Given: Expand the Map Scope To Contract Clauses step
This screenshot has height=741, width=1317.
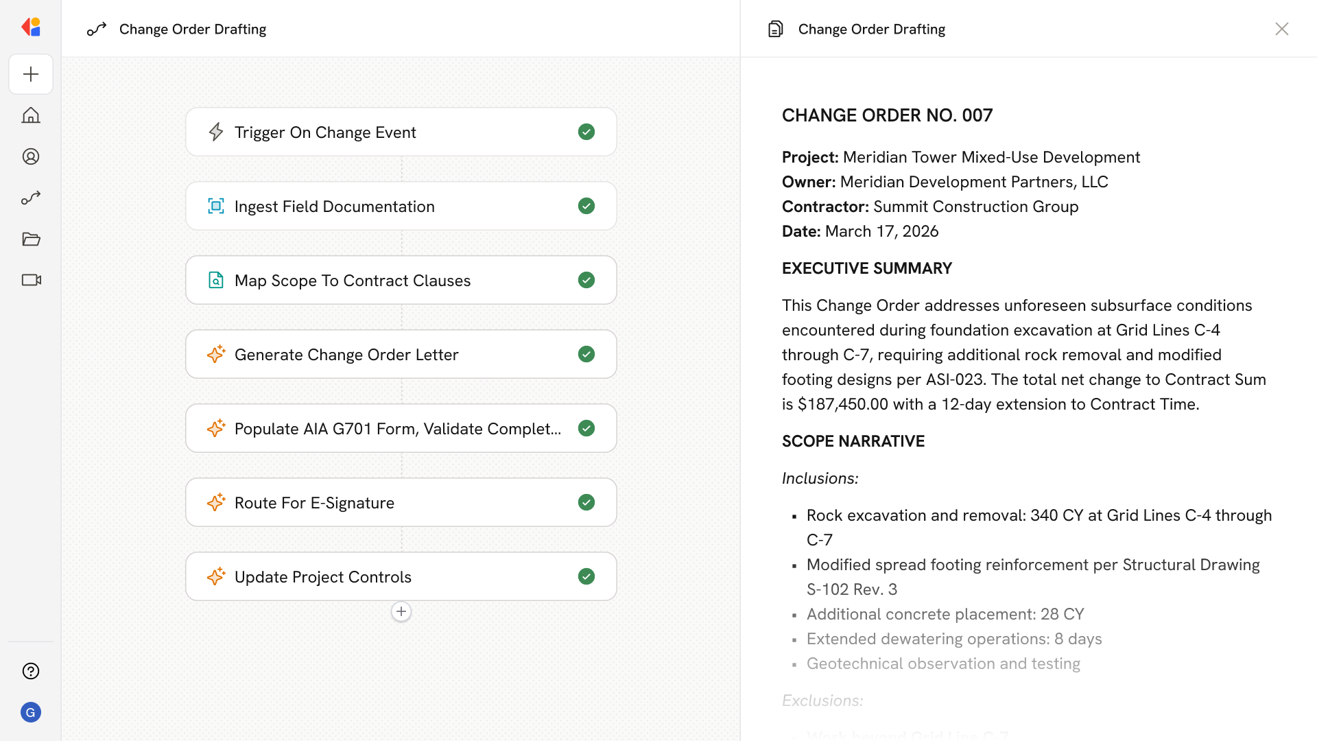Looking at the screenshot, I should 353,280.
